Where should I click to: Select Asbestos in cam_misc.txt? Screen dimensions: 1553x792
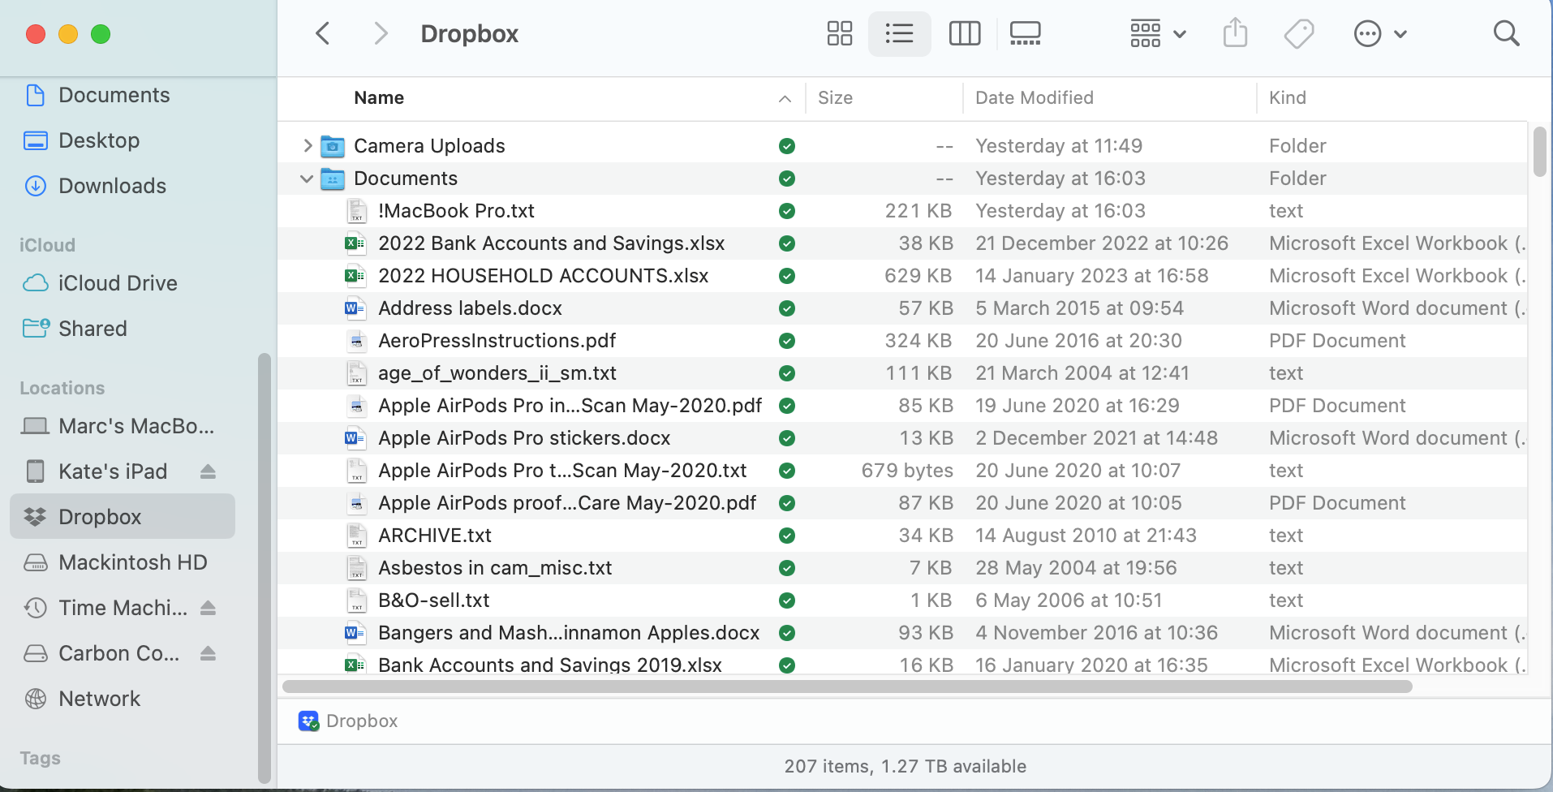tap(902, 567)
